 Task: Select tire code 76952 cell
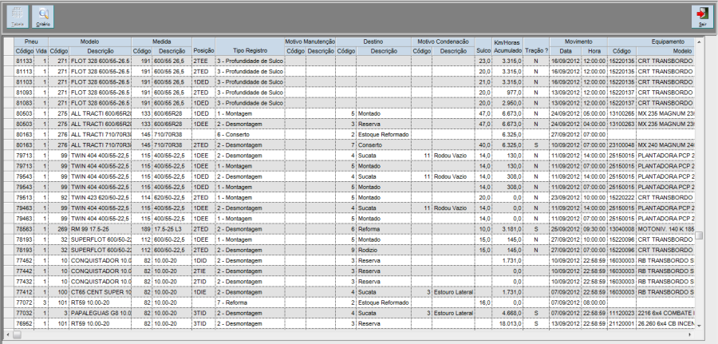(25, 324)
